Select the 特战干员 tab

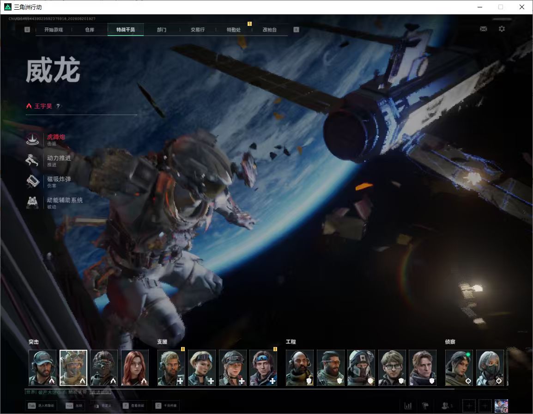click(x=126, y=30)
